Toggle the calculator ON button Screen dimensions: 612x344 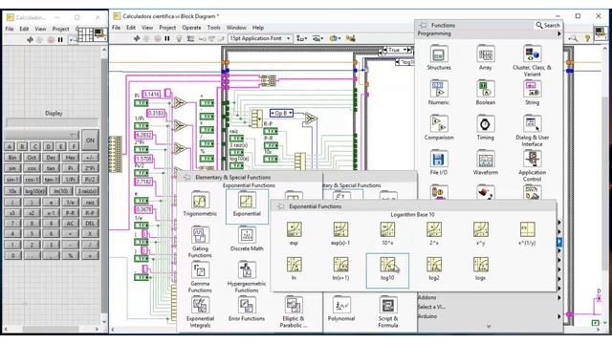coord(90,140)
